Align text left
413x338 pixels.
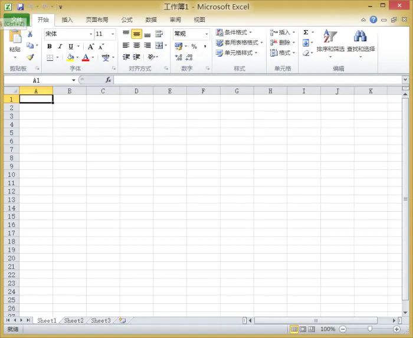(126, 45)
